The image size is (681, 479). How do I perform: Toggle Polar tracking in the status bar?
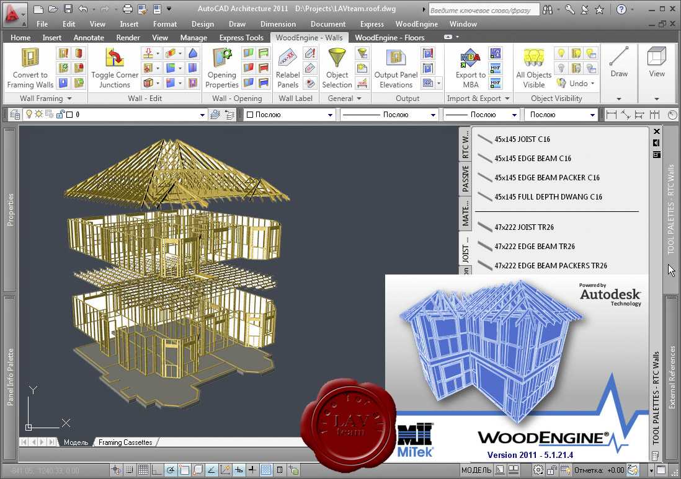click(x=170, y=470)
